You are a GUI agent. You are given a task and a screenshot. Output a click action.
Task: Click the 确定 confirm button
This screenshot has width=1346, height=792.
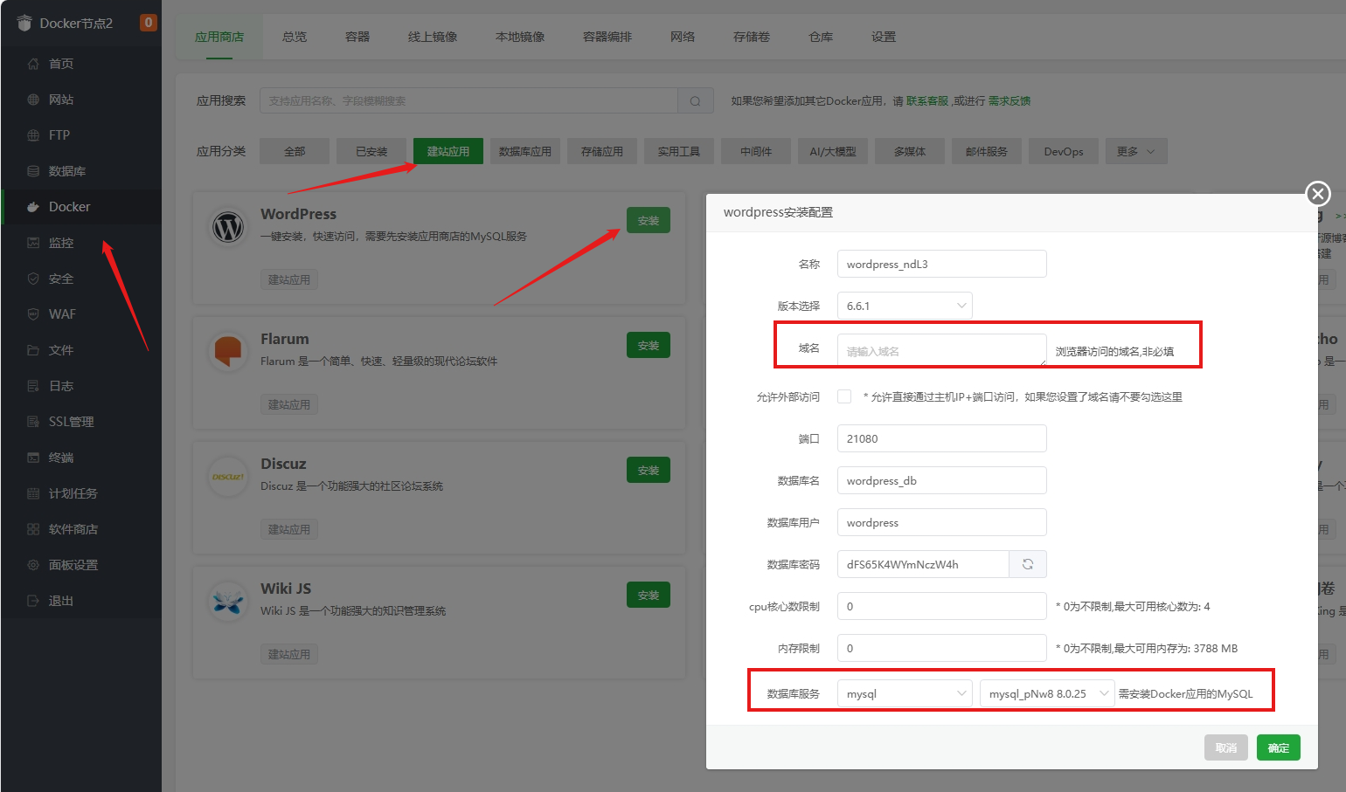click(1279, 747)
